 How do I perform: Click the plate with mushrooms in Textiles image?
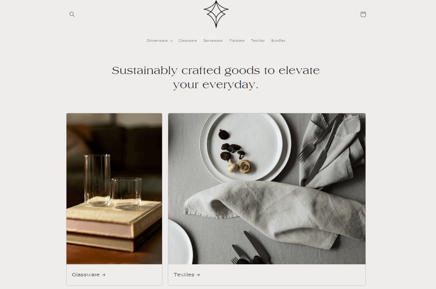pyautogui.click(x=246, y=146)
